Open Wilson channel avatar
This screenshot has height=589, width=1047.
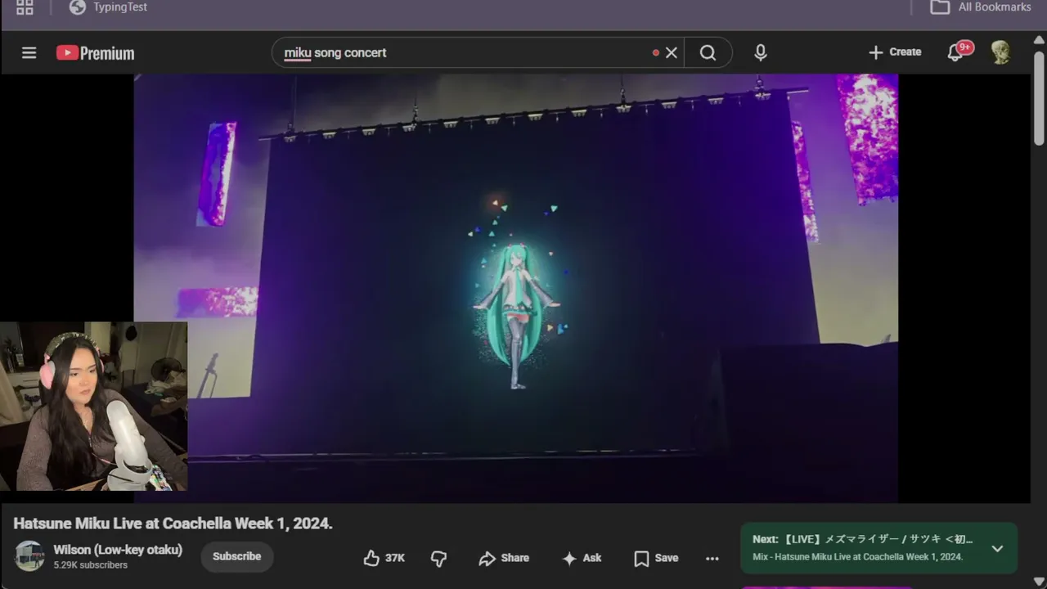[x=29, y=556]
